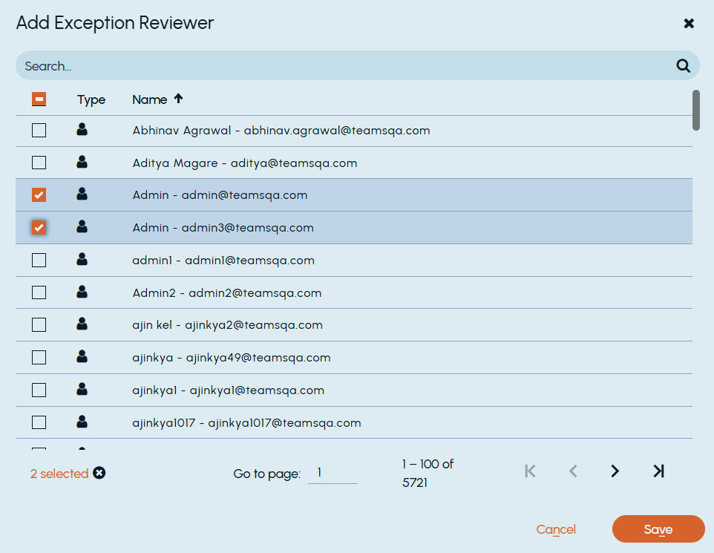Click the 1 – 100 of 5721 text
The image size is (714, 553).
click(x=428, y=473)
